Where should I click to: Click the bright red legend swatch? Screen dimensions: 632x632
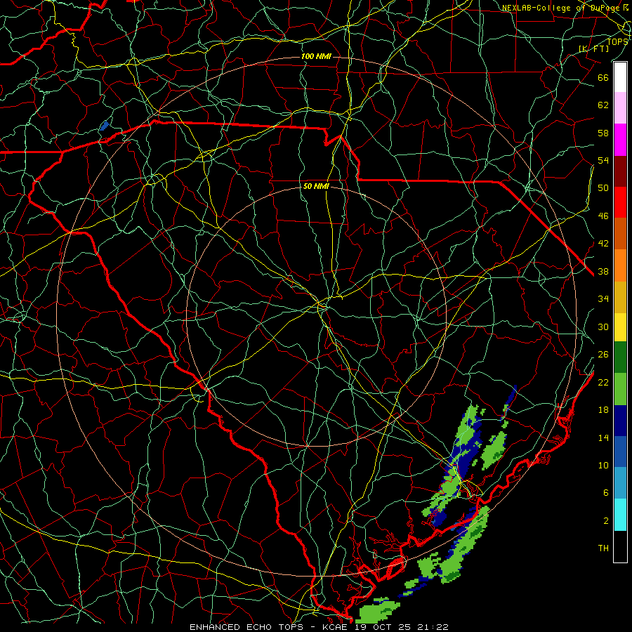click(x=620, y=202)
